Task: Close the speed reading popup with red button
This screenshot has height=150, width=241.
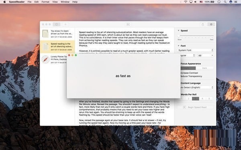Action: [x=69, y=55]
